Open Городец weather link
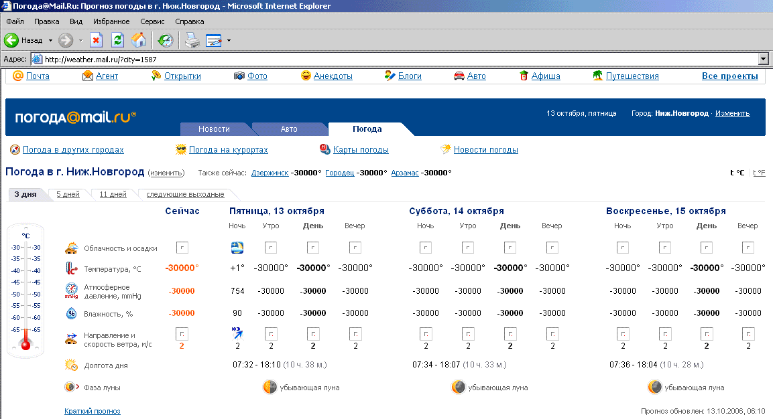Image resolution: width=773 pixels, height=419 pixels. [x=340, y=173]
